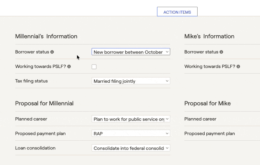Image resolution: width=260 pixels, height=165 pixels.
Task: Open the Tax filing status dropdown
Action: (131, 81)
